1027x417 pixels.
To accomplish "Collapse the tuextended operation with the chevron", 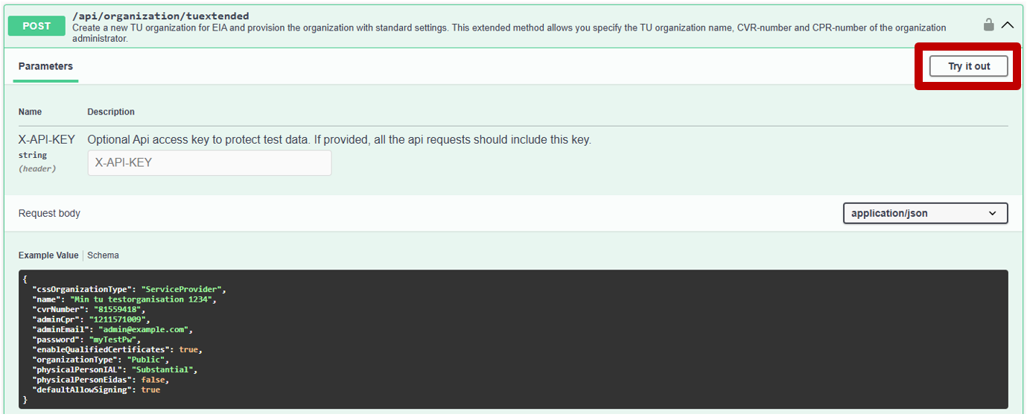I will 1008,25.
